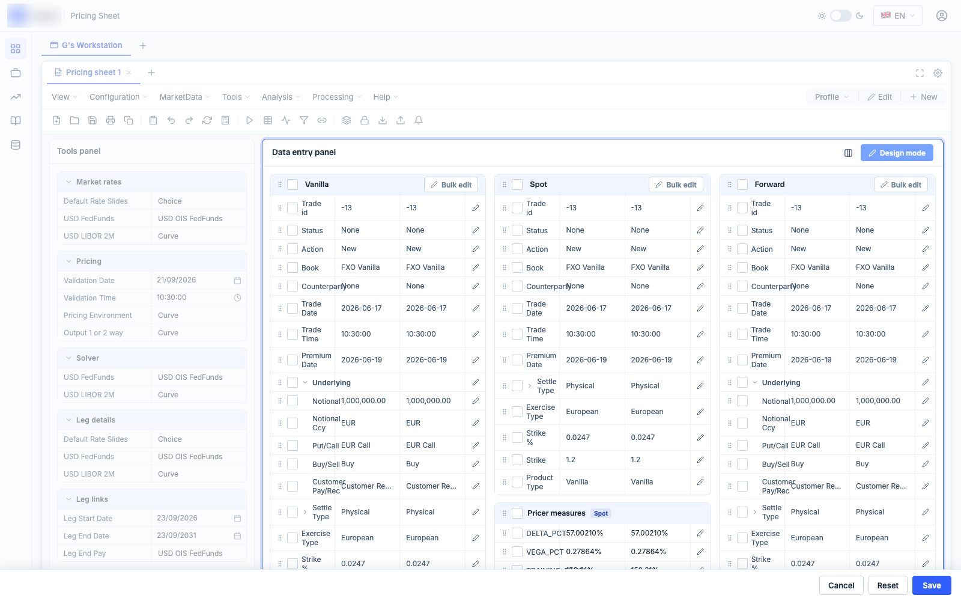961x601 pixels.
Task: Click the notification bell toolbar icon
Action: [419, 120]
